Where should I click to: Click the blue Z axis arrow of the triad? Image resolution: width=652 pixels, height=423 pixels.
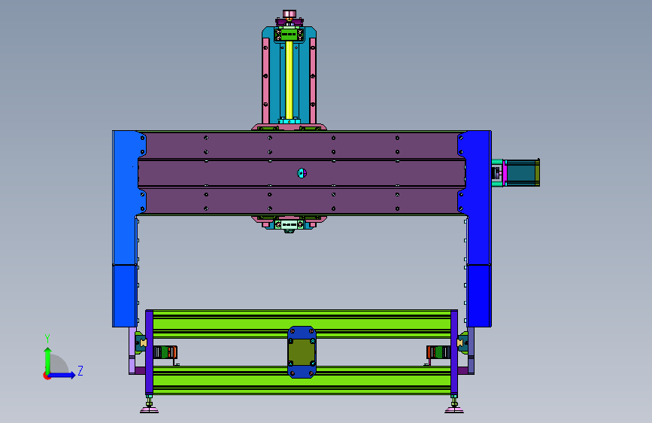[x=62, y=375]
